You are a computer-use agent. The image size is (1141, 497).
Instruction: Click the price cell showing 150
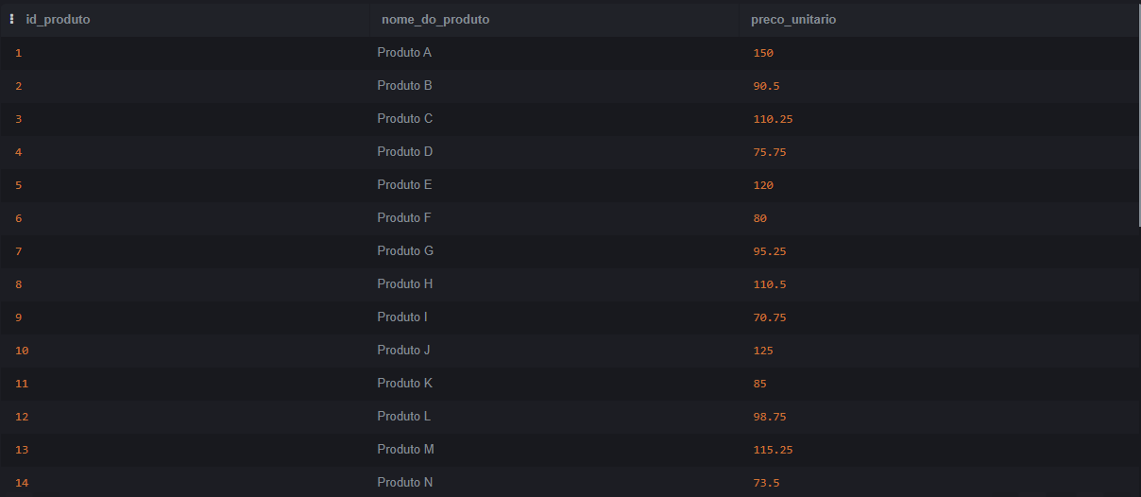(x=763, y=53)
